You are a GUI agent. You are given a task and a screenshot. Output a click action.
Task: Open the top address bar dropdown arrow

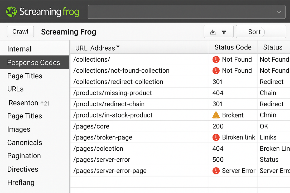coord(279,12)
